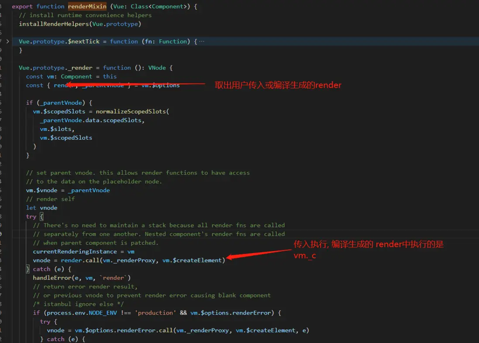
Task: Click the 'when parent component is patched' comment
Action: [x=96, y=243]
